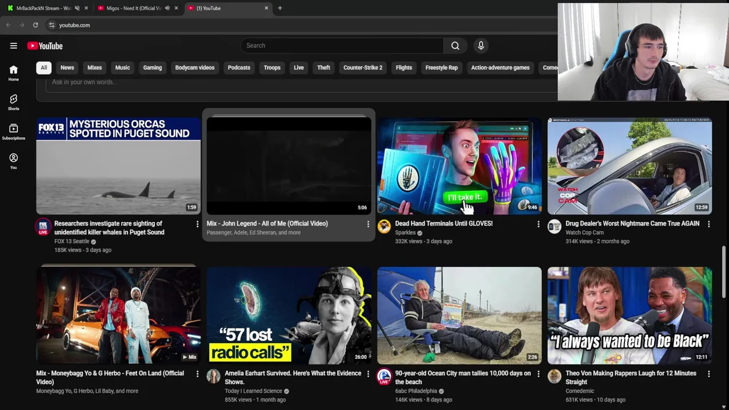The width and height of the screenshot is (729, 410).
Task: Click the search magnifier button
Action: pos(455,46)
